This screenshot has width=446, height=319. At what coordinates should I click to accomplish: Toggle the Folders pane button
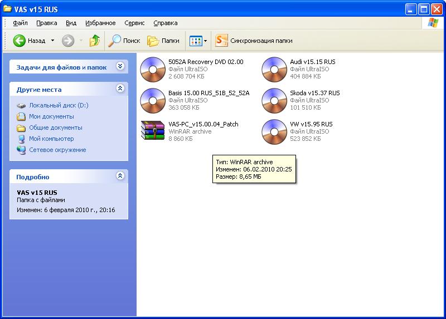coord(163,41)
